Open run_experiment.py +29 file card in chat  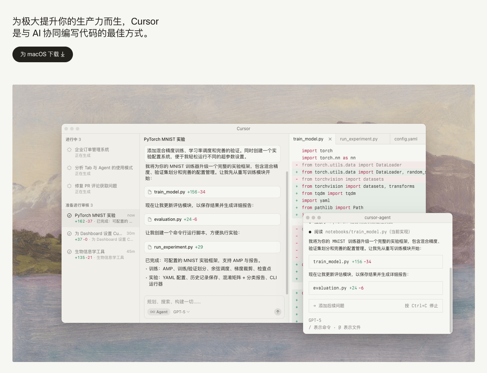click(x=212, y=247)
